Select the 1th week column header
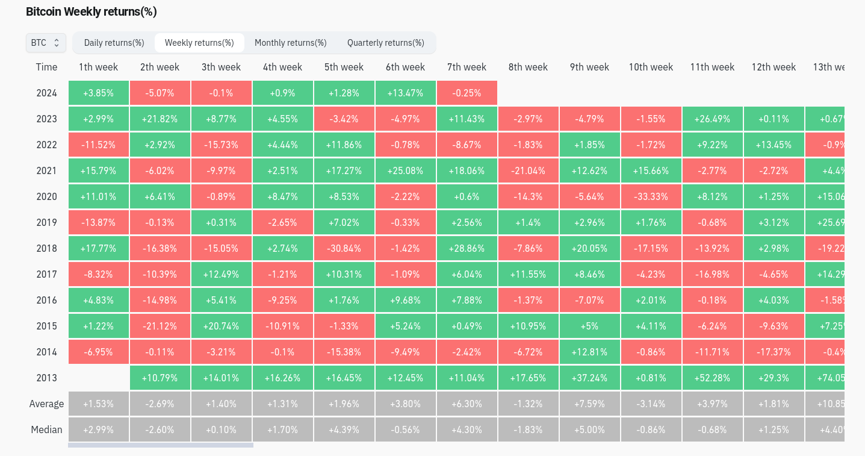 (99, 67)
